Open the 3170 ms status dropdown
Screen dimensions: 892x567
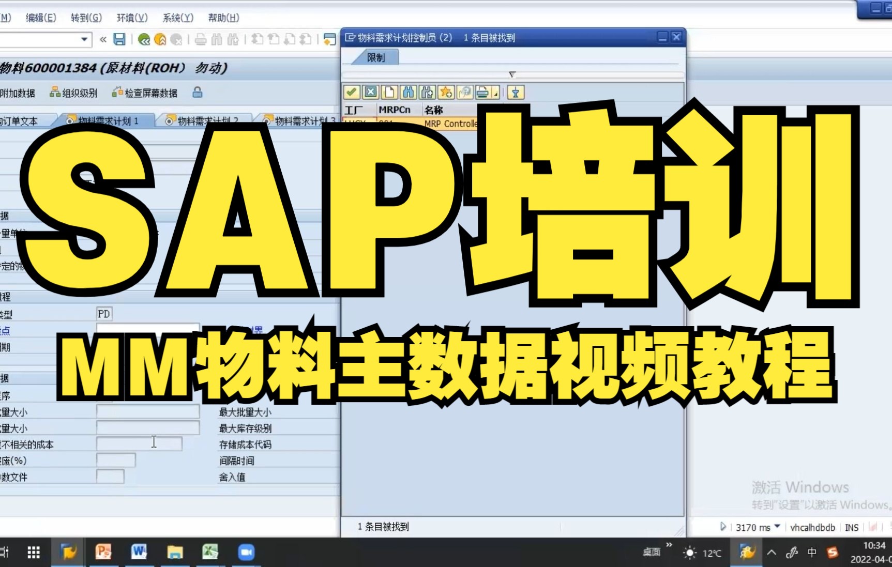tap(777, 526)
